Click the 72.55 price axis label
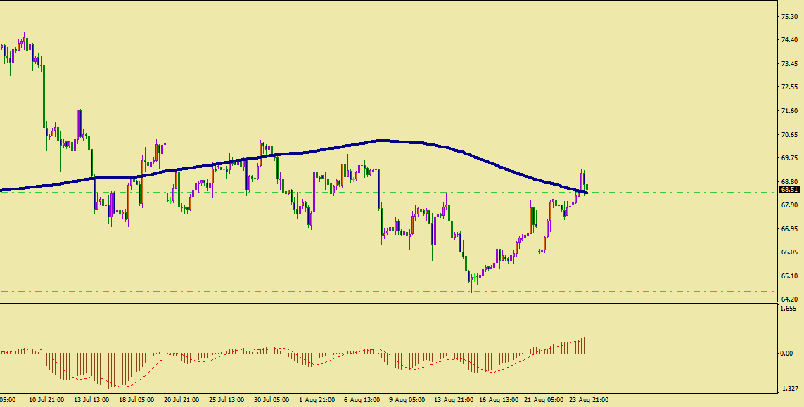The image size is (804, 407). [x=790, y=87]
